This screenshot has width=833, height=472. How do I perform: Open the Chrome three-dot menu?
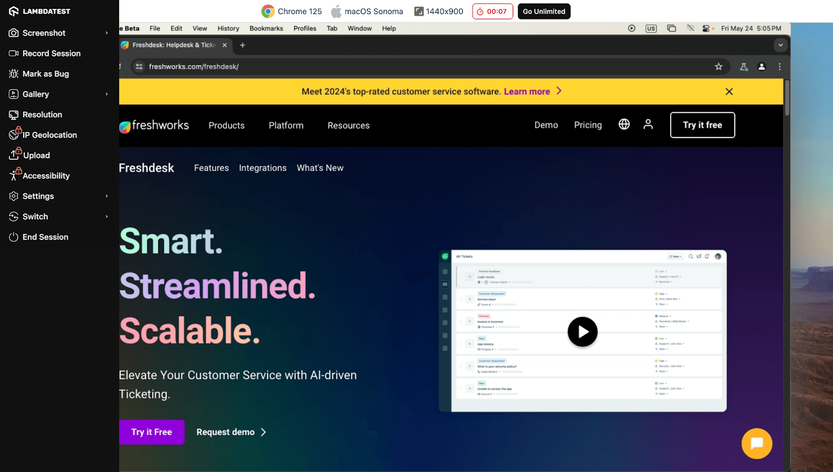[x=779, y=67]
